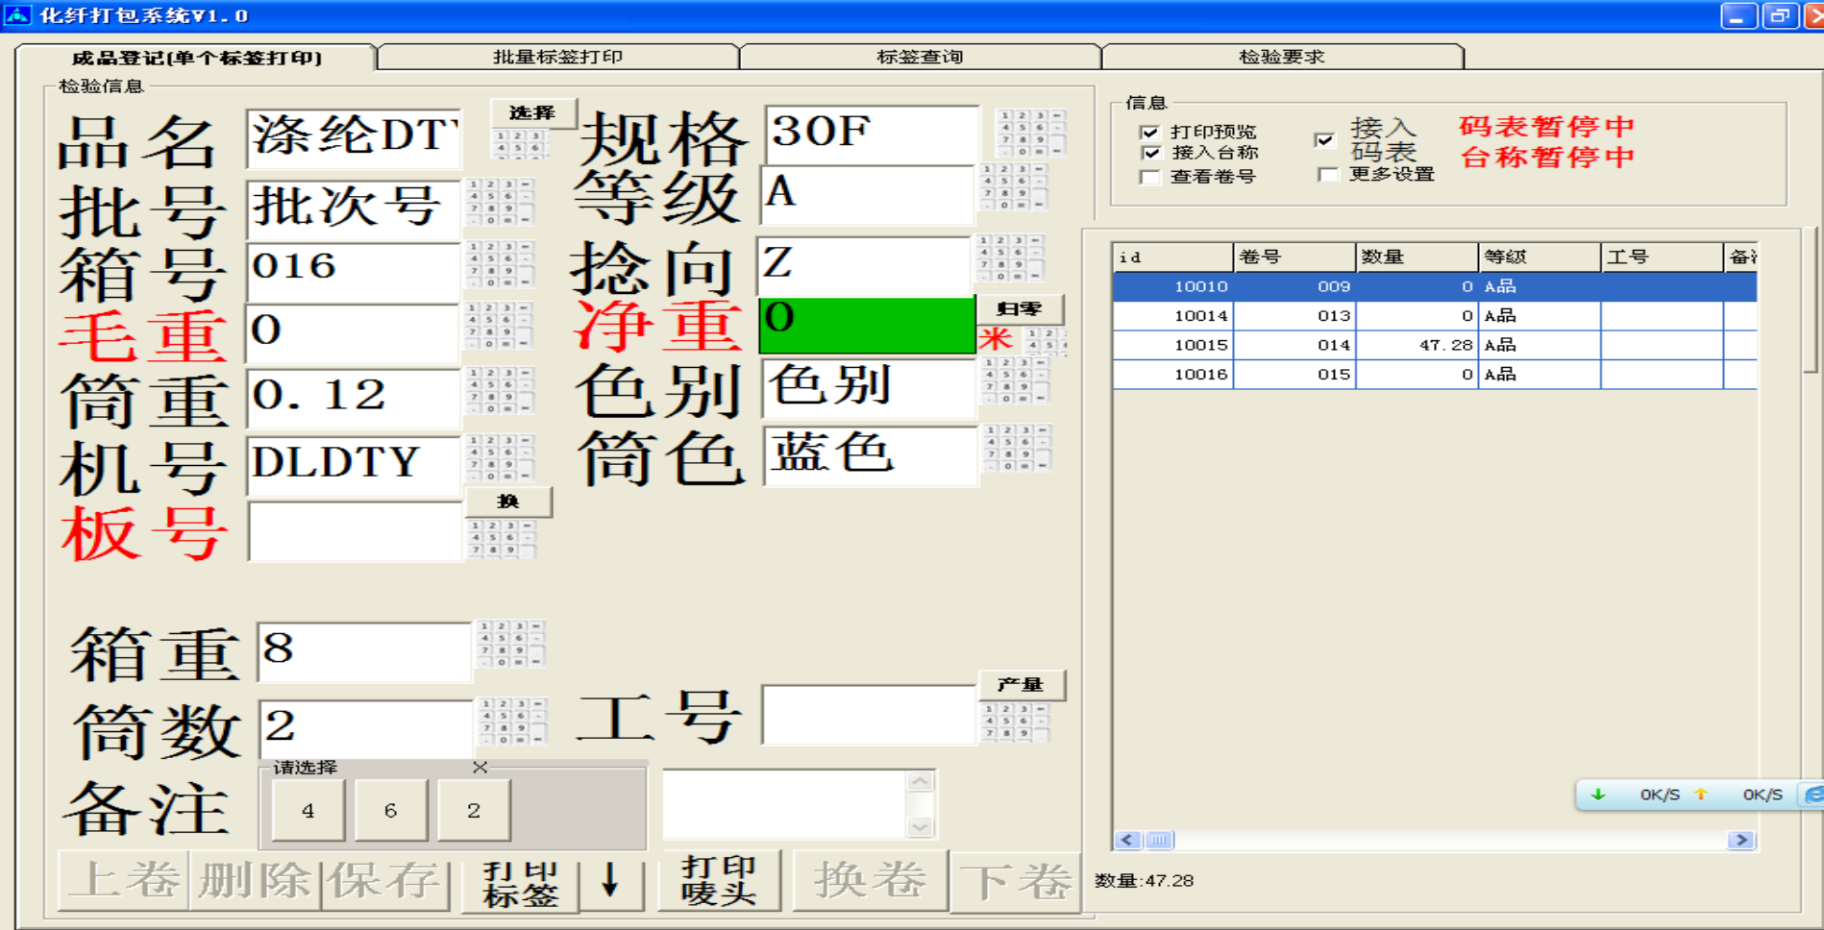The width and height of the screenshot is (1824, 930).
Task: Open keypad icon beside 批号 field
Action: tap(500, 202)
